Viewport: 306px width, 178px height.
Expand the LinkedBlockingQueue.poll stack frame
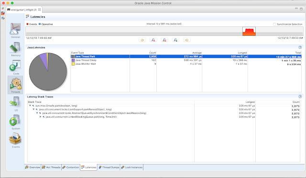[40, 117]
